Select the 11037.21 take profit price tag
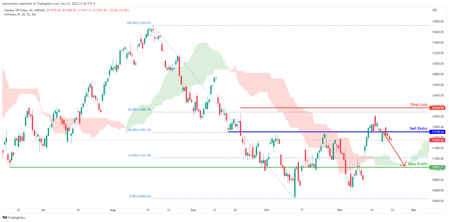 tap(438, 167)
